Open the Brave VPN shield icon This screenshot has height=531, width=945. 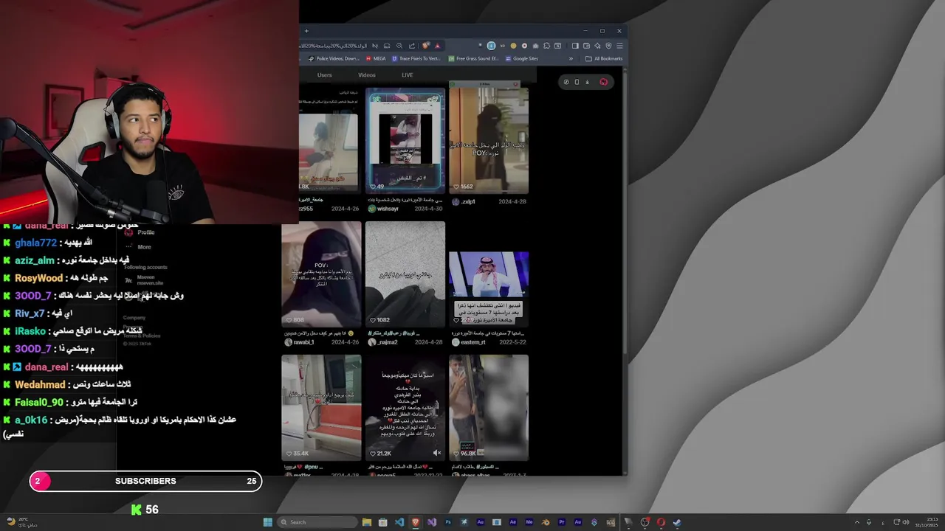[609, 46]
